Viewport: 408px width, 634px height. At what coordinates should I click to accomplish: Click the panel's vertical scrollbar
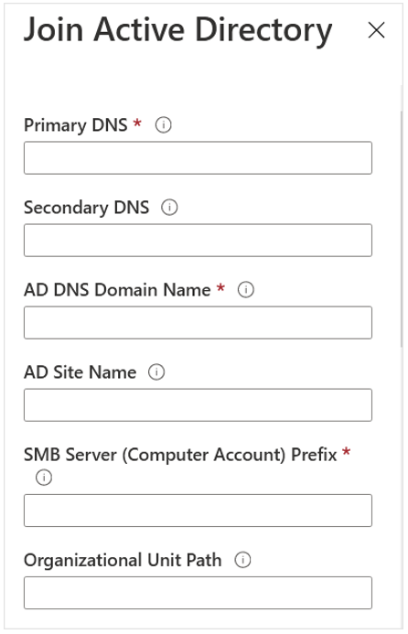click(402, 229)
